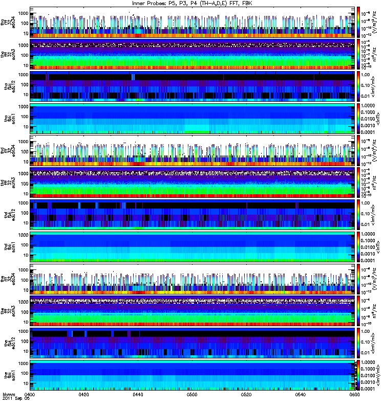Click the 'hhmm' axis unit label
The width and height of the screenshot is (384, 409).
tap(9, 394)
